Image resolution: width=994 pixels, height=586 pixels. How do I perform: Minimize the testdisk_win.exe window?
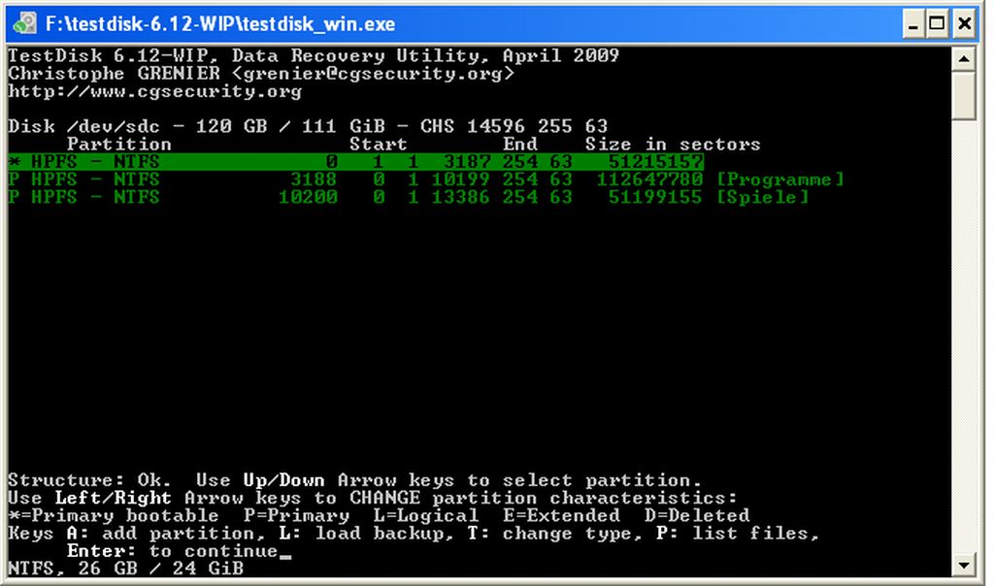click(x=912, y=24)
